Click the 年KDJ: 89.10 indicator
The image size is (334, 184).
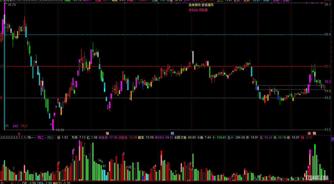(164, 137)
